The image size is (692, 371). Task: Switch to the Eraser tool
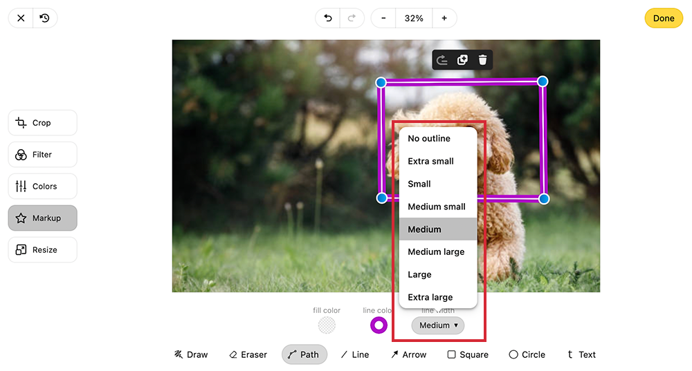pos(248,354)
